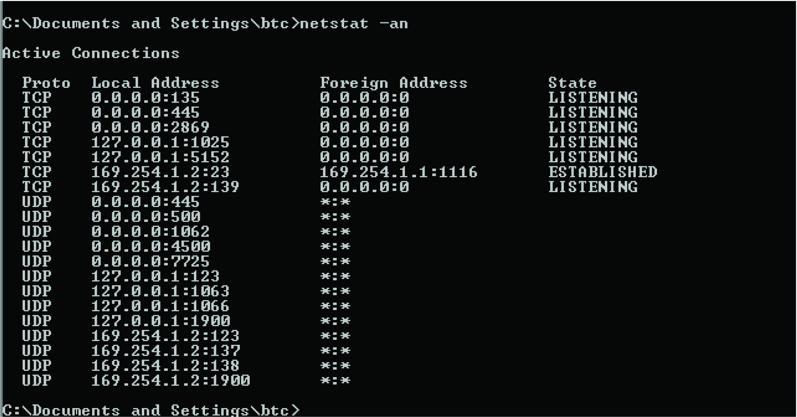Click UDP entry 0.0.0.0:7725
The width and height of the screenshot is (797, 417).
click(x=150, y=261)
